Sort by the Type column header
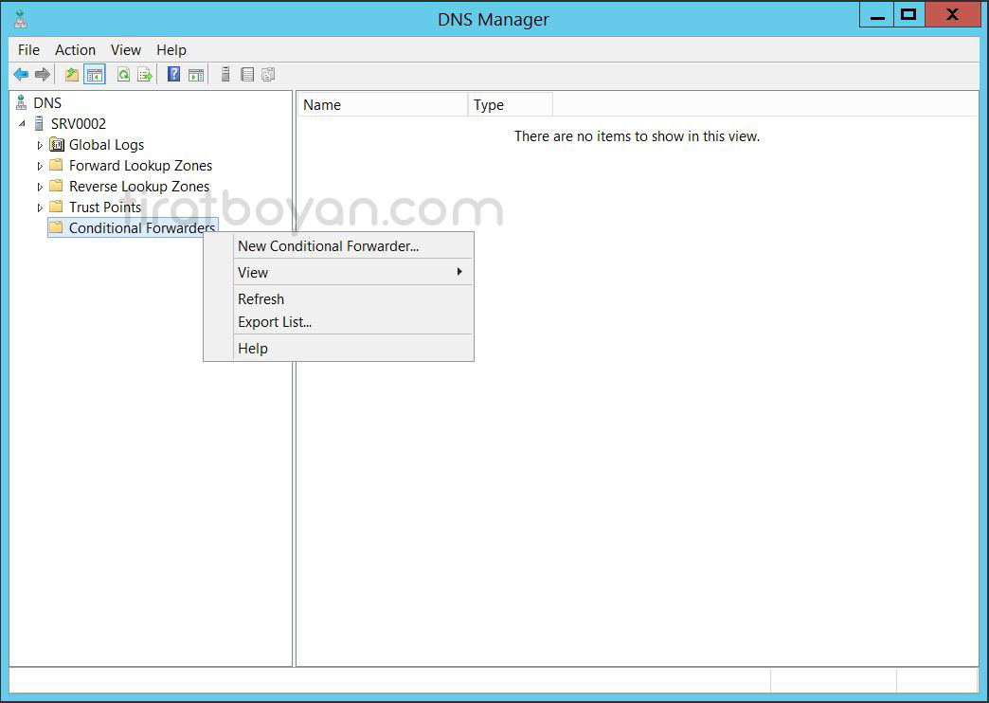The height and width of the screenshot is (703, 989). pos(511,105)
